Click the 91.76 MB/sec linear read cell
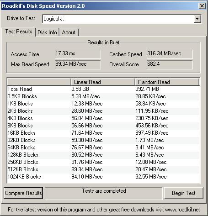The image size is (208, 216). (87, 162)
